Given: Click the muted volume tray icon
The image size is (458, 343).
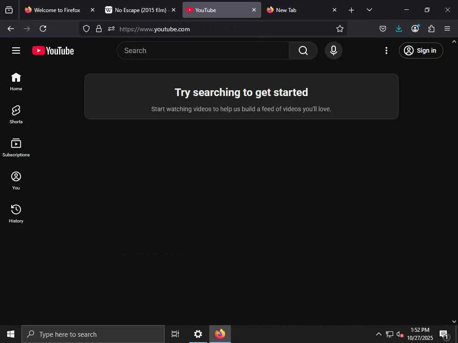Looking at the screenshot, I should [x=400, y=334].
